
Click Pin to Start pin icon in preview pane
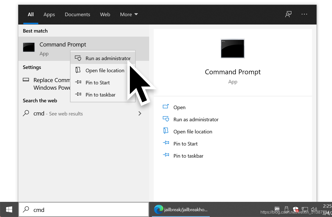tap(166, 143)
